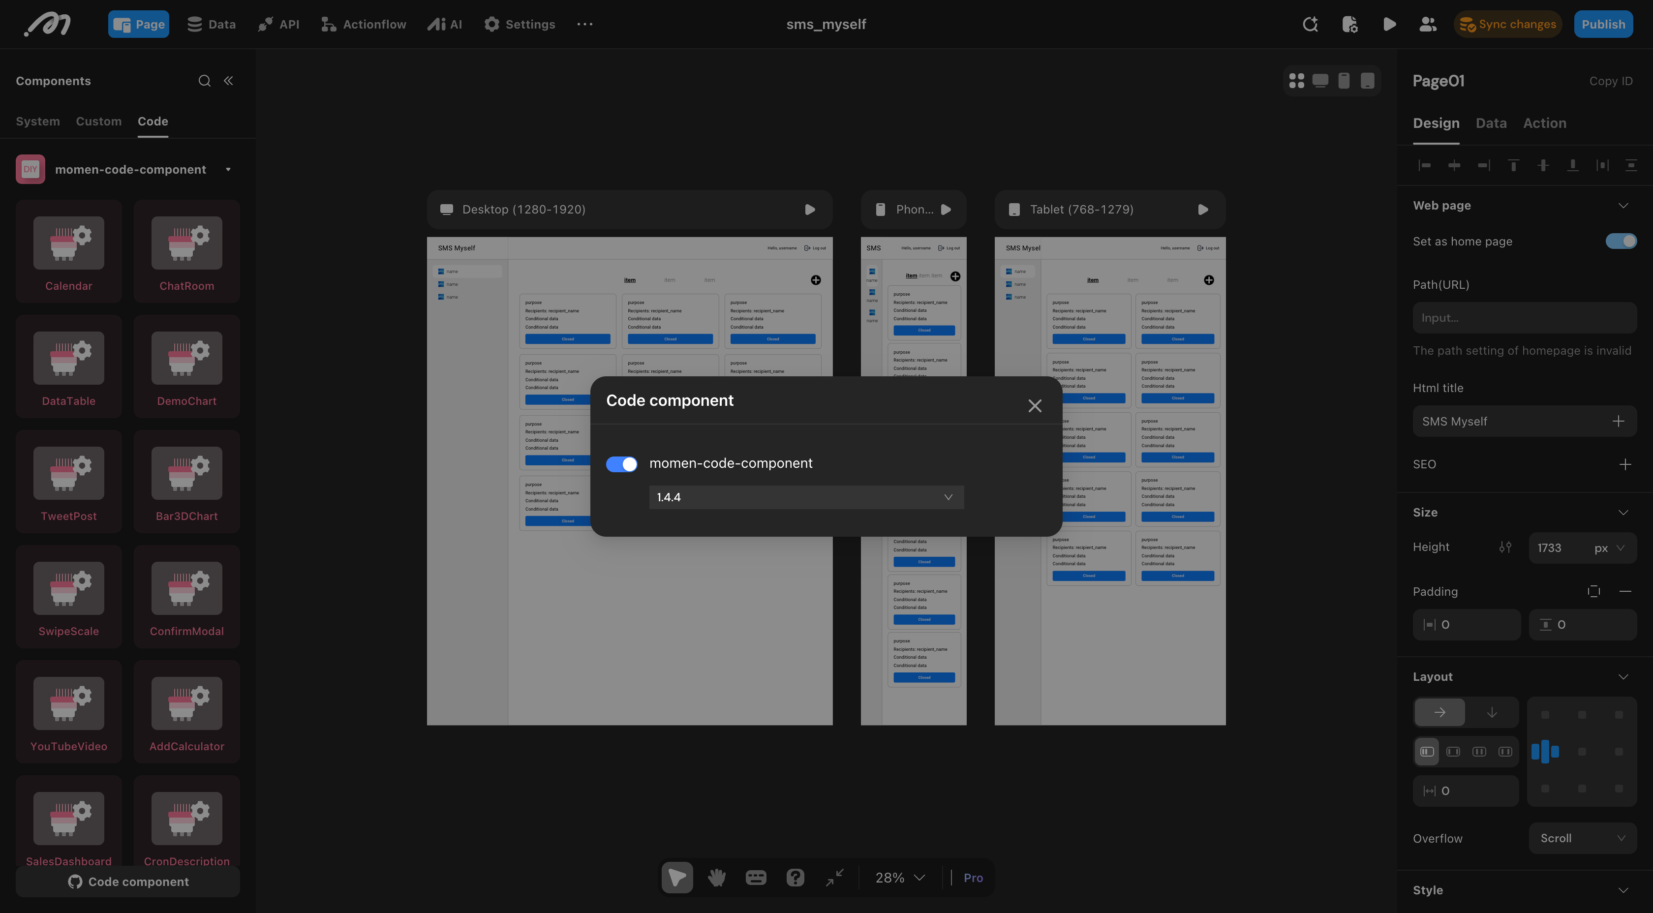This screenshot has width=1653, height=913.
Task: Toggle momen-code-component switch in dialog
Action: click(621, 464)
